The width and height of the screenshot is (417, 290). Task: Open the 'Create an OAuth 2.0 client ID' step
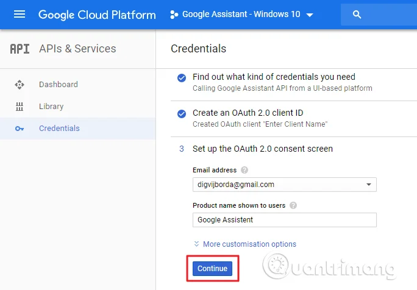coord(248,113)
